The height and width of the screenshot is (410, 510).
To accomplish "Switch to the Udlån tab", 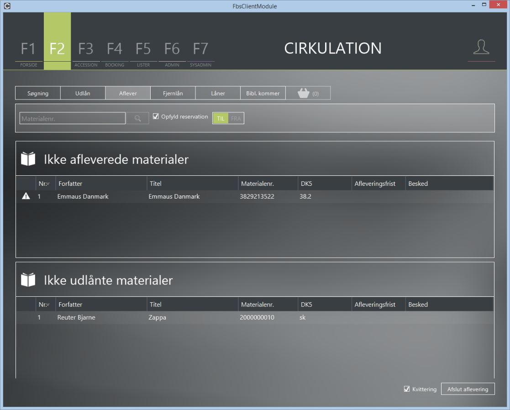I will point(83,93).
